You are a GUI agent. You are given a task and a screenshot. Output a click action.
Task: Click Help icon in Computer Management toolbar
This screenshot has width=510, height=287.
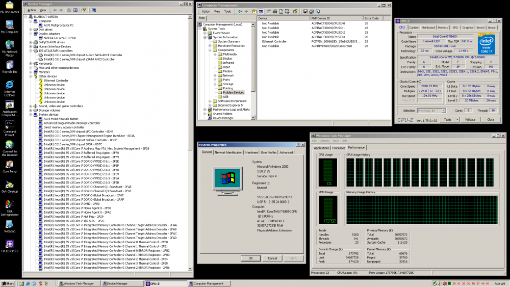click(295, 11)
